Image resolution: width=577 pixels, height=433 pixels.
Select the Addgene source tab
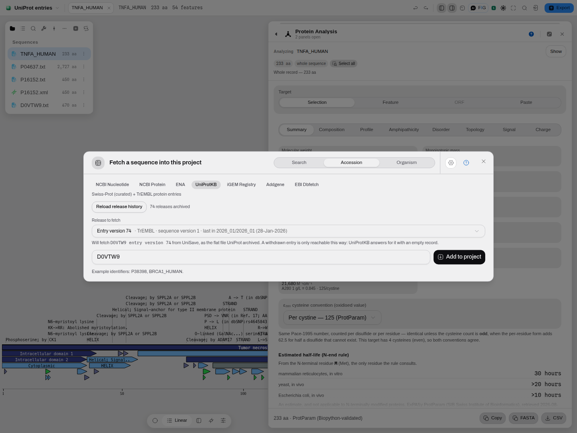click(275, 184)
